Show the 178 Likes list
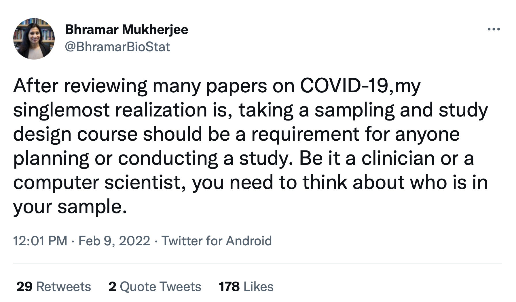Image resolution: width=516 pixels, height=302 pixels. click(x=246, y=286)
